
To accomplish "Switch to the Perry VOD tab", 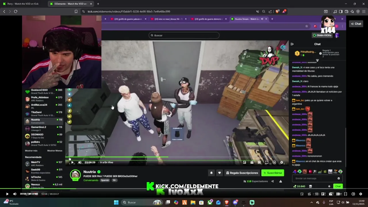I will (x=22, y=4).
